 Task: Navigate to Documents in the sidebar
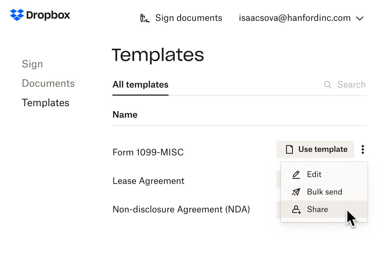48,83
